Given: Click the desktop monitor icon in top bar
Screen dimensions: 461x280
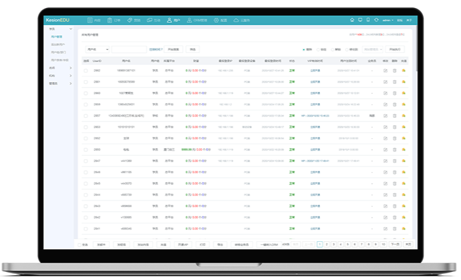Looking at the screenshot, I should click(360, 20).
